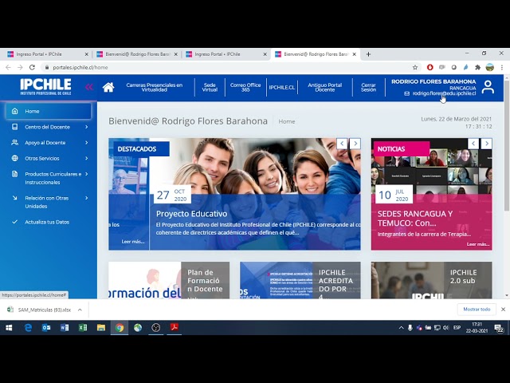Open system volume icon in tray
Viewport: 510px width, 383px height.
click(445, 328)
